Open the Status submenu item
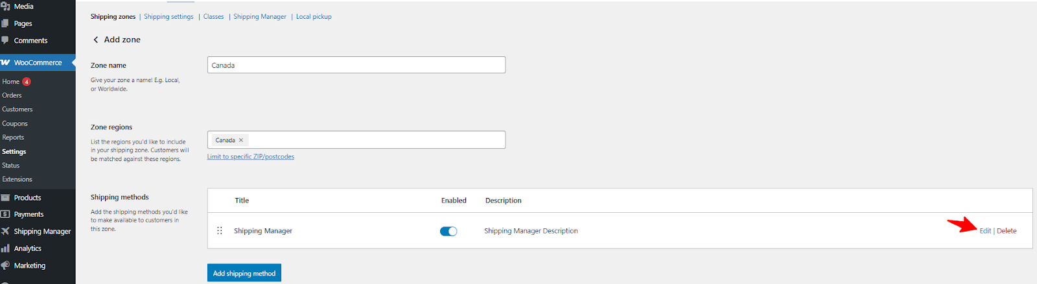 pyautogui.click(x=11, y=166)
